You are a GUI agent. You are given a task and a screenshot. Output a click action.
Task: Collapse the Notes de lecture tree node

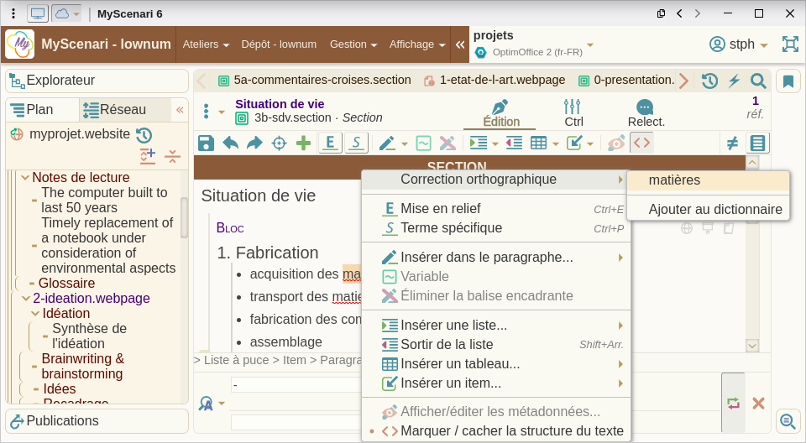pyautogui.click(x=25, y=178)
